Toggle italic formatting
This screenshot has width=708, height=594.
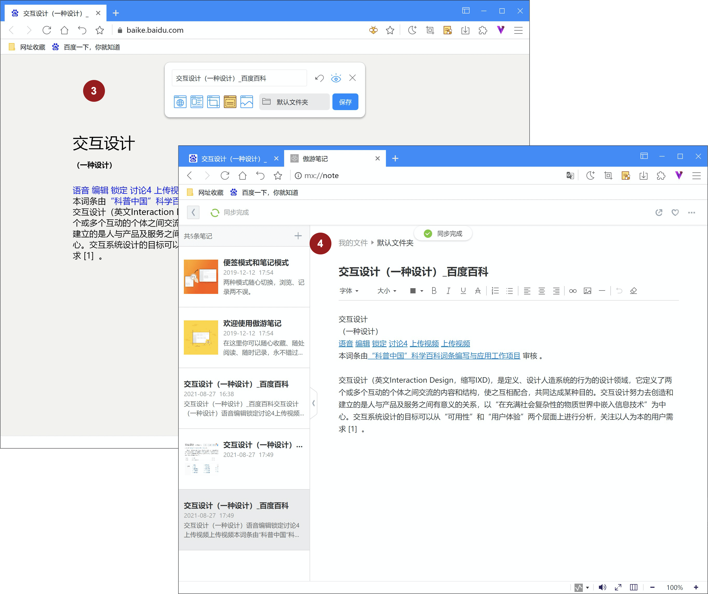click(448, 291)
